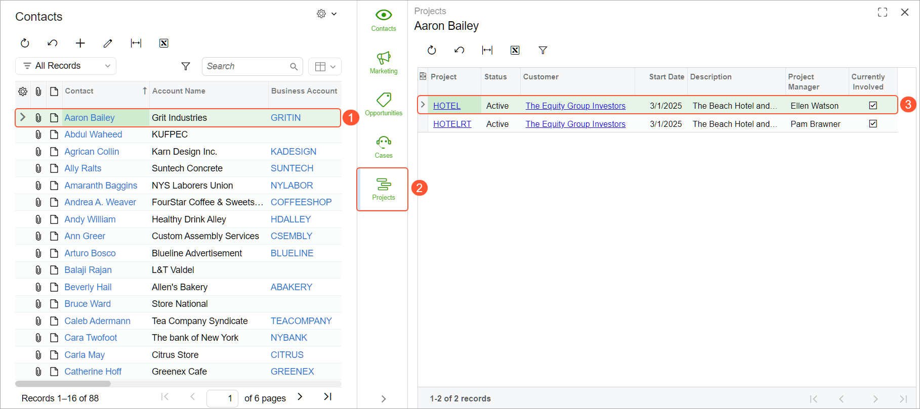The image size is (920, 409).
Task: Click the edit pencil icon in Contacts toolbar
Action: pyautogui.click(x=108, y=43)
